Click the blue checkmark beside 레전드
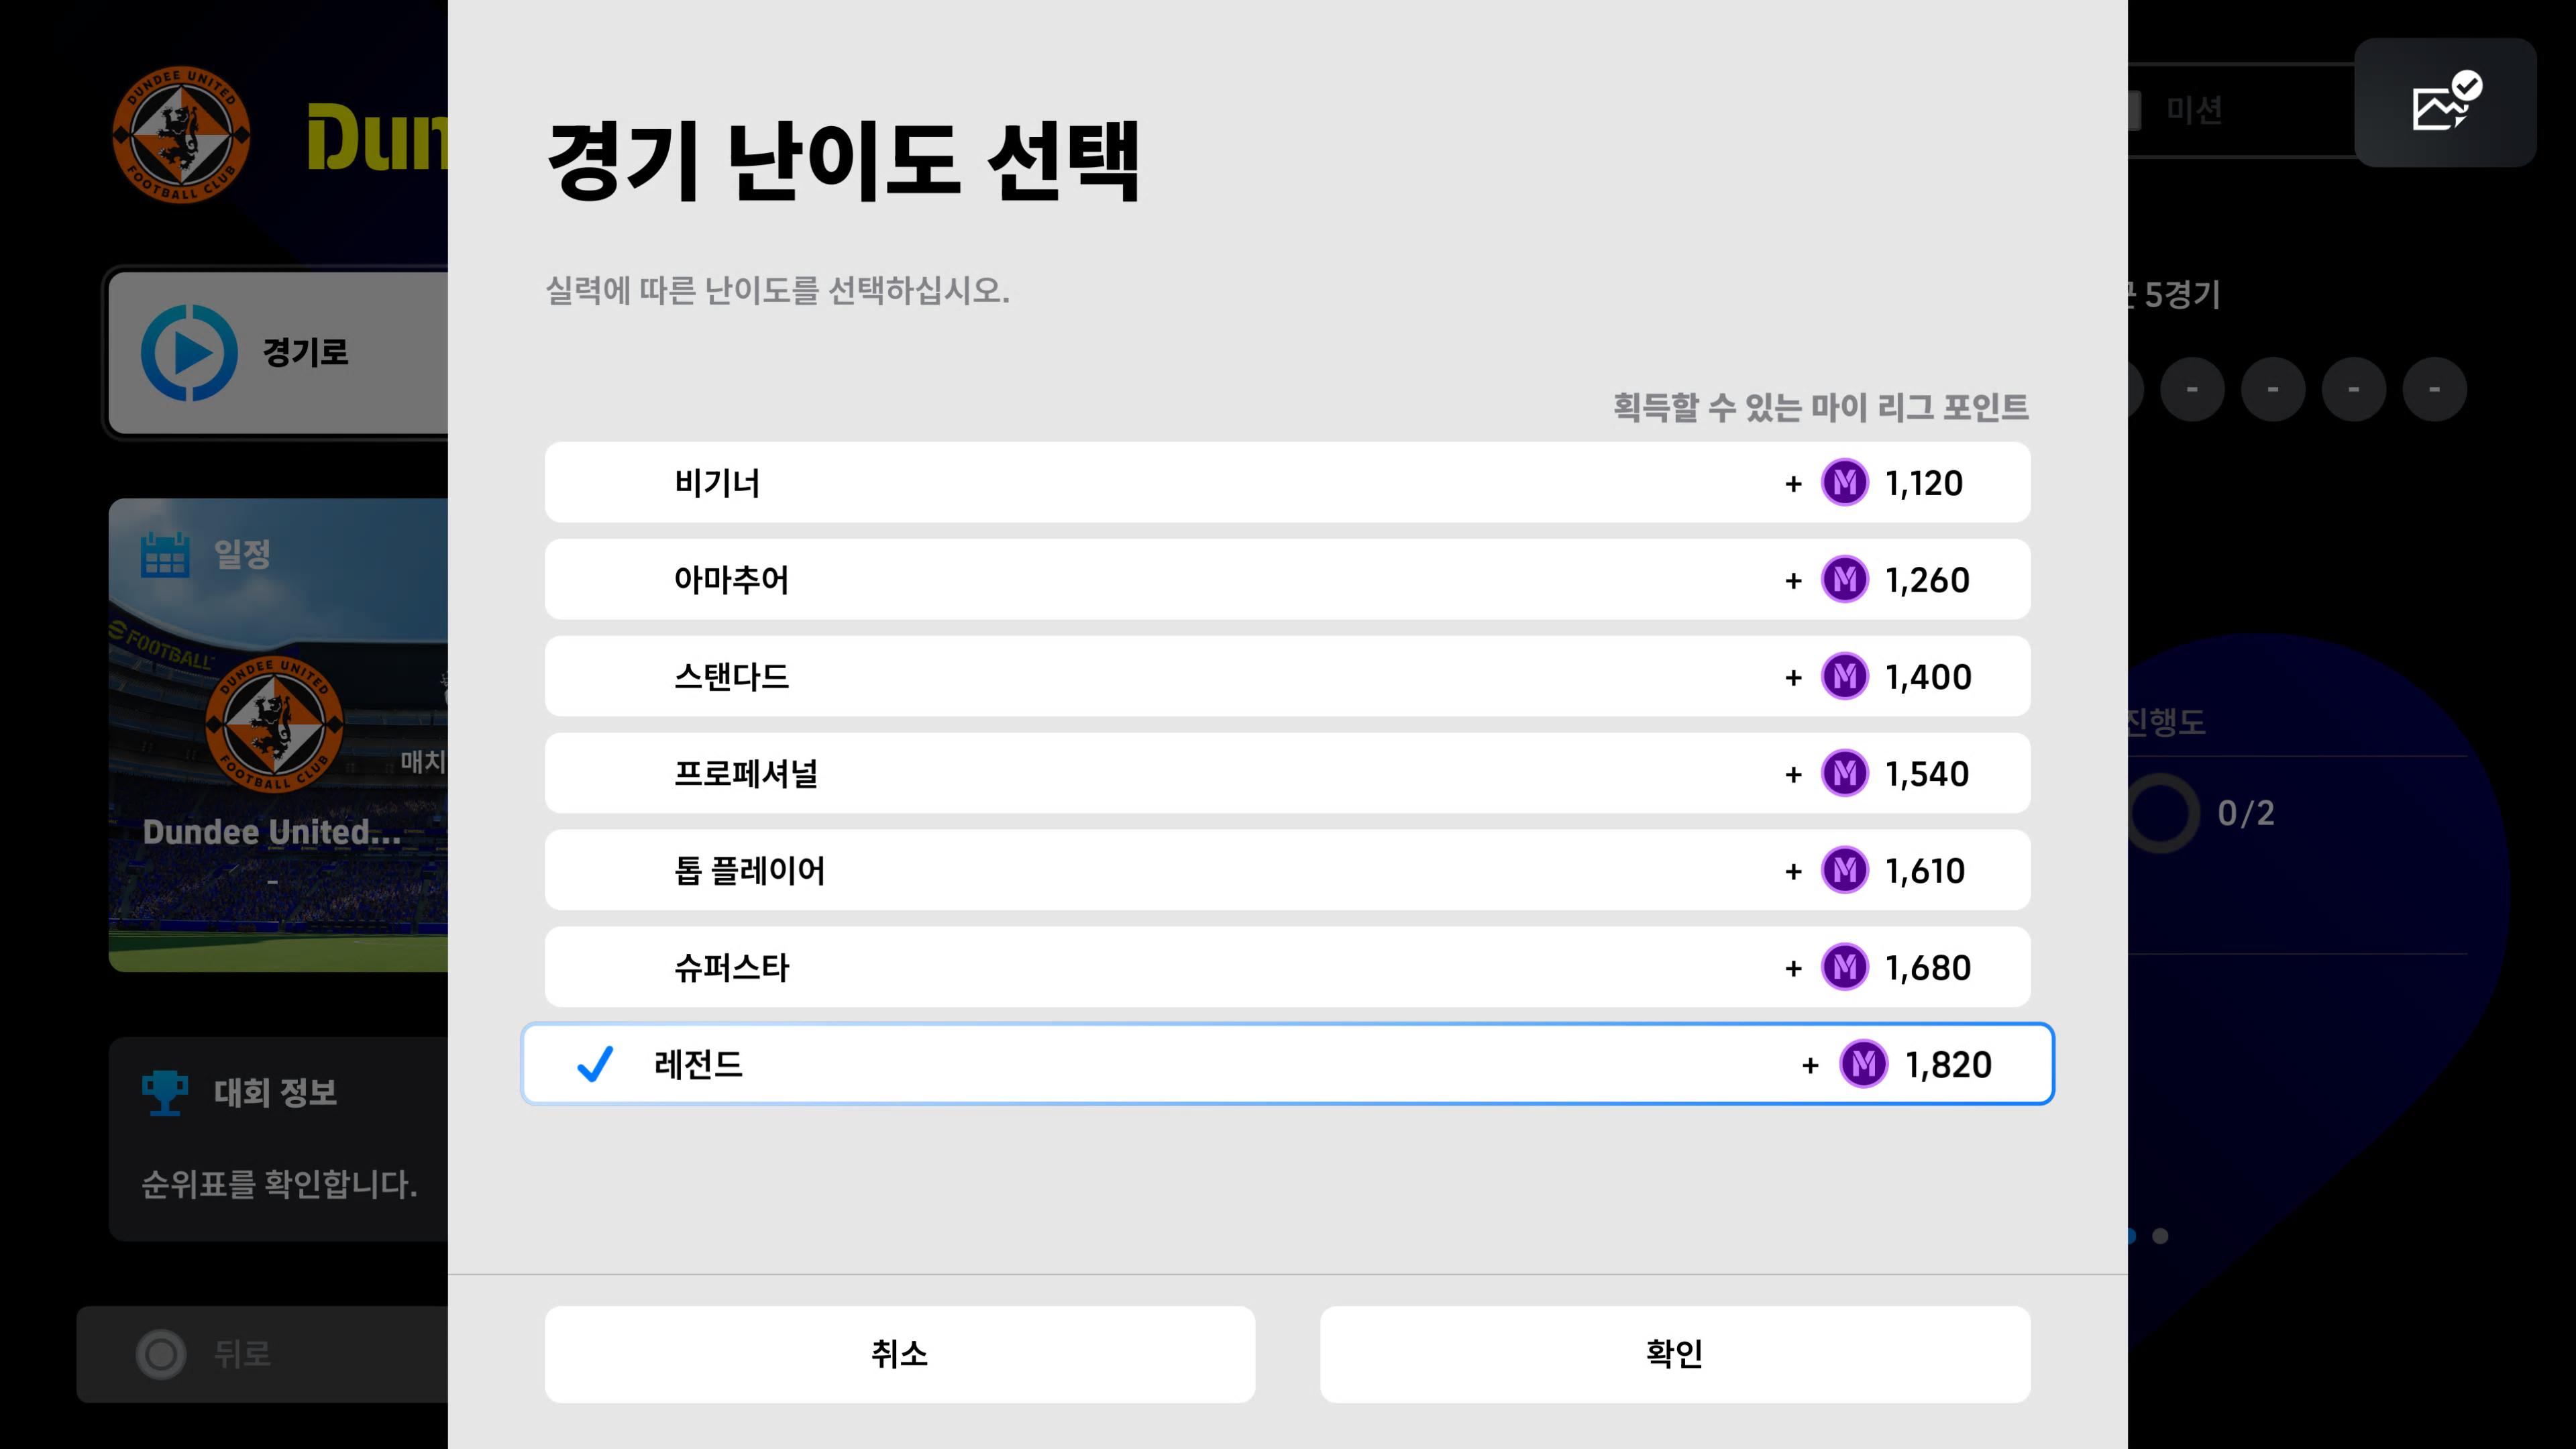 pyautogui.click(x=595, y=1064)
